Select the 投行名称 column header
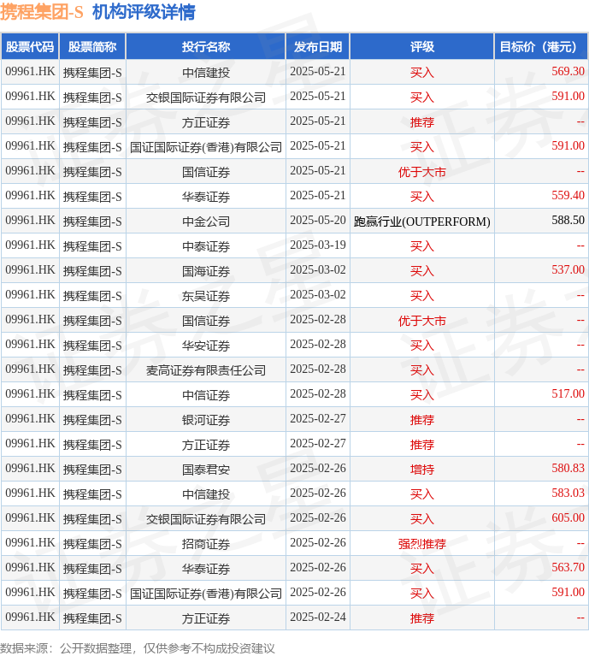This screenshot has width=589, height=656. point(206,47)
